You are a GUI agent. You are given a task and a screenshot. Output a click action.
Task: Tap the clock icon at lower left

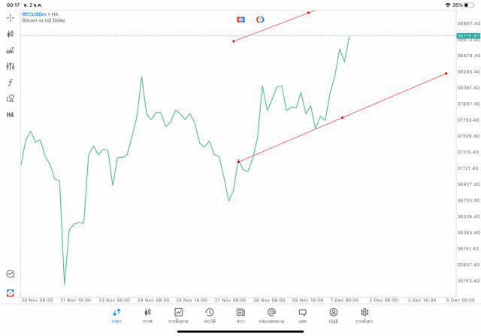click(x=11, y=274)
